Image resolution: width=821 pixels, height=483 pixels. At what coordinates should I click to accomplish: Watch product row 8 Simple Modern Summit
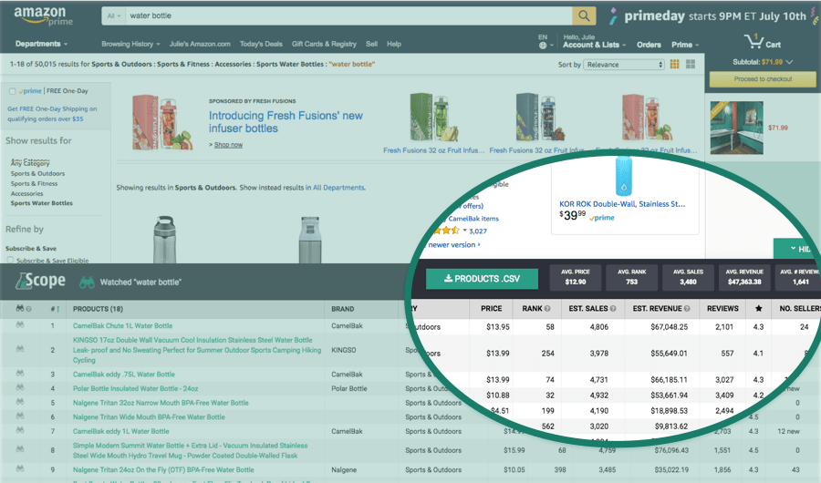[20, 449]
